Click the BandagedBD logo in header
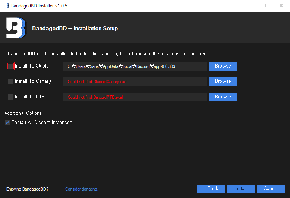Image resolution: width=290 pixels, height=198 pixels. pyautogui.click(x=16, y=28)
